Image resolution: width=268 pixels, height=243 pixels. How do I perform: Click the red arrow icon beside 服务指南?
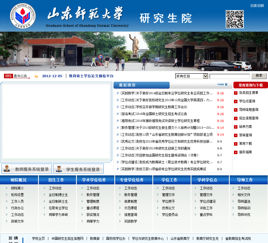tap(236, 152)
